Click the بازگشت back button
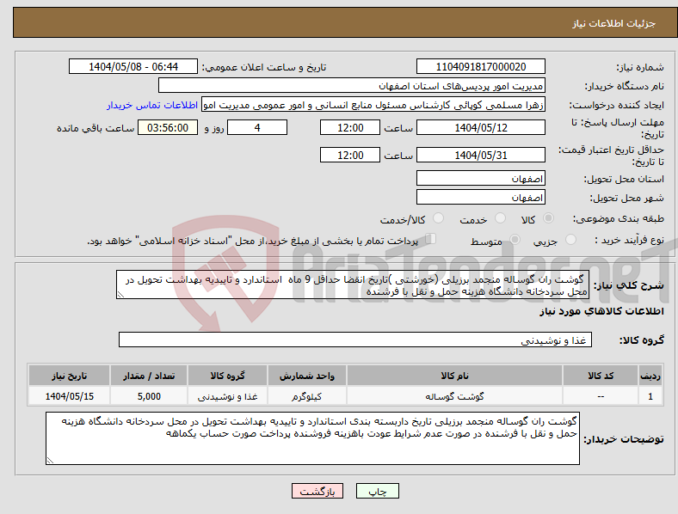This screenshot has width=678, height=514. [x=317, y=491]
